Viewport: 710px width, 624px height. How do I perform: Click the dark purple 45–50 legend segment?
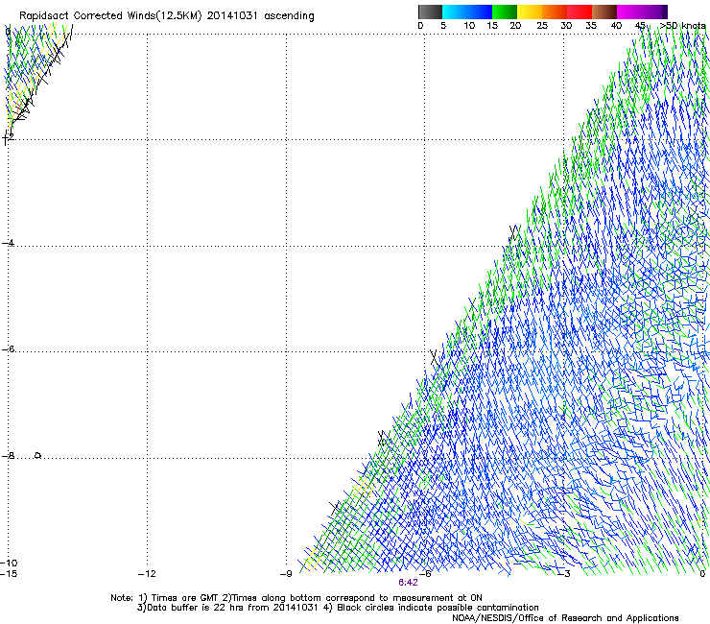tap(654, 12)
